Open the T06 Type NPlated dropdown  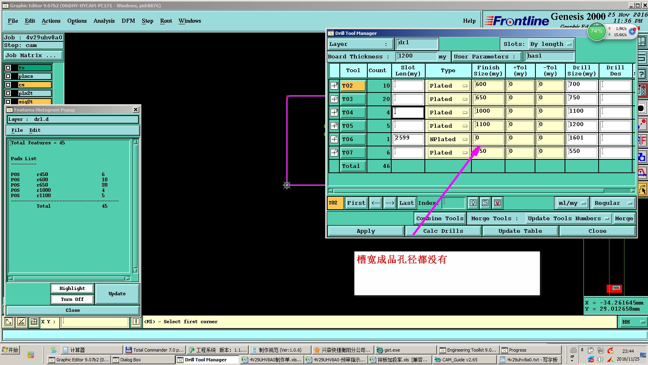point(448,139)
